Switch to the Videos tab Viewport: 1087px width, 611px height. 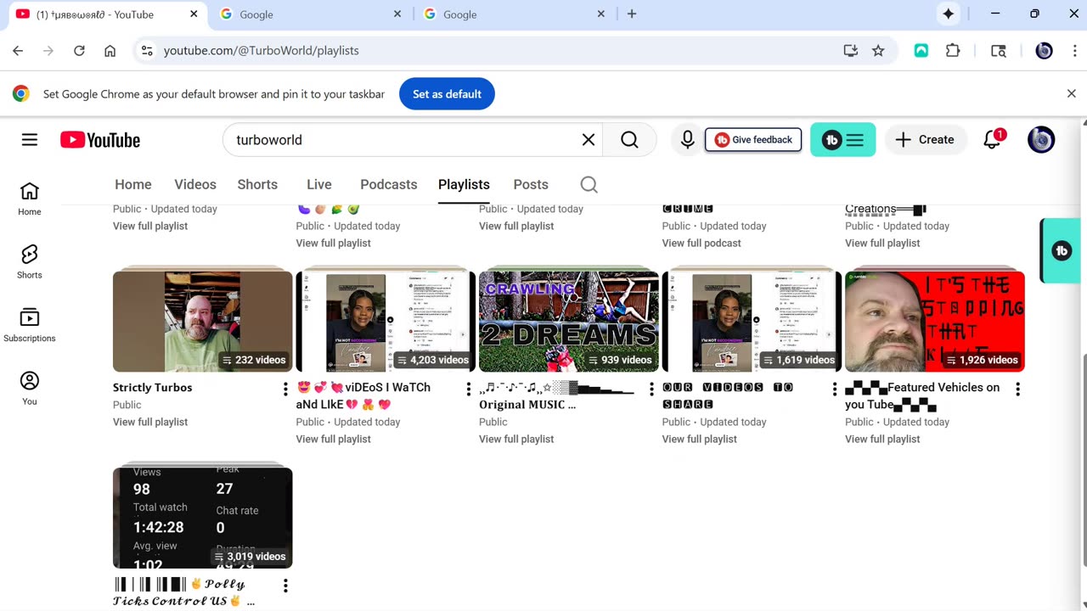[x=195, y=184]
